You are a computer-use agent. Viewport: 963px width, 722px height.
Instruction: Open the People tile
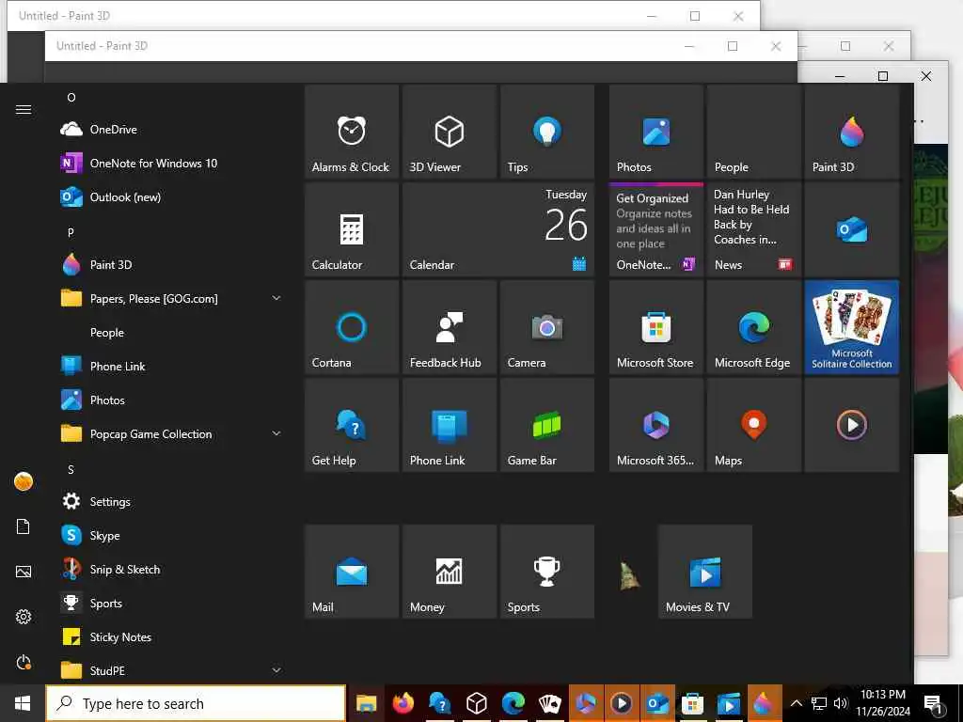(753, 132)
